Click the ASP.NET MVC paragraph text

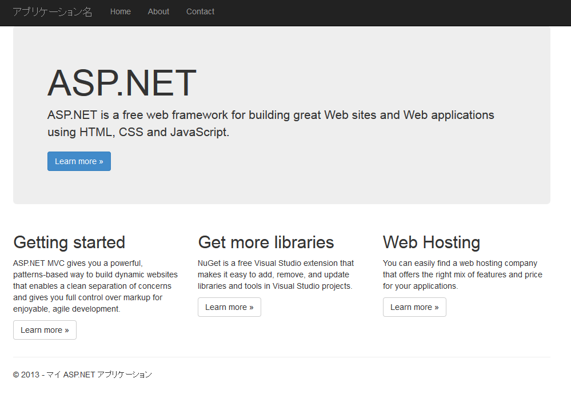(x=95, y=286)
